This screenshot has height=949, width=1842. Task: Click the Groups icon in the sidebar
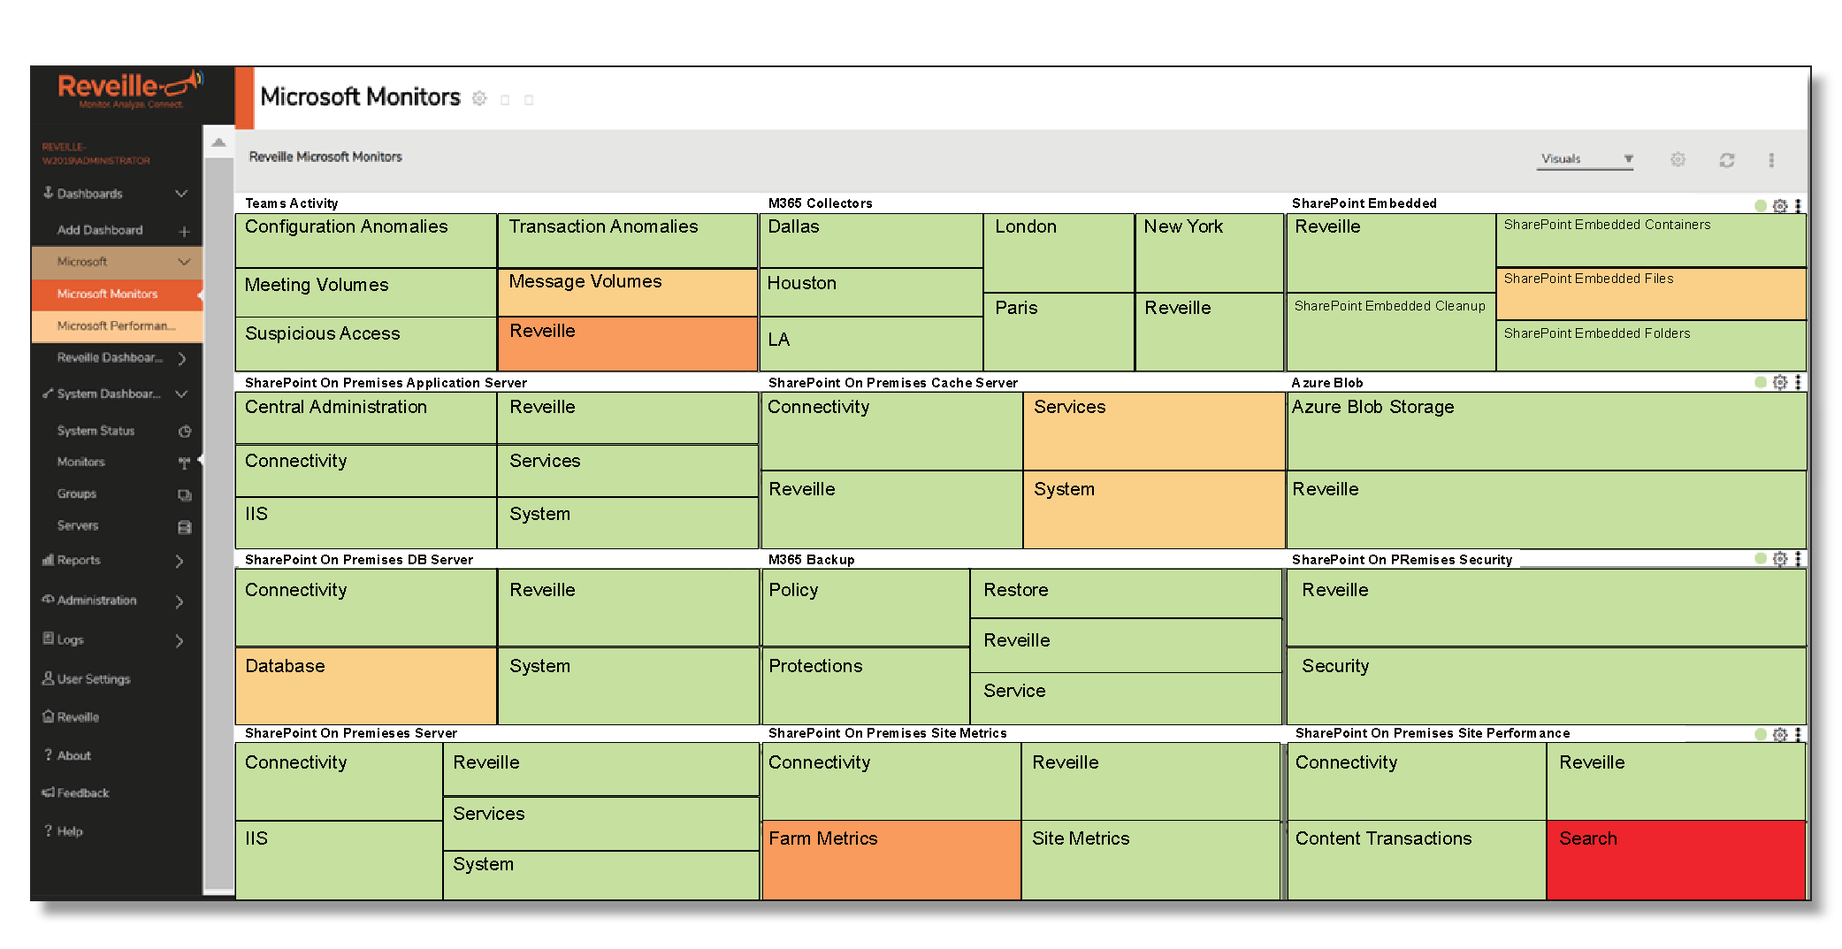coord(184,494)
